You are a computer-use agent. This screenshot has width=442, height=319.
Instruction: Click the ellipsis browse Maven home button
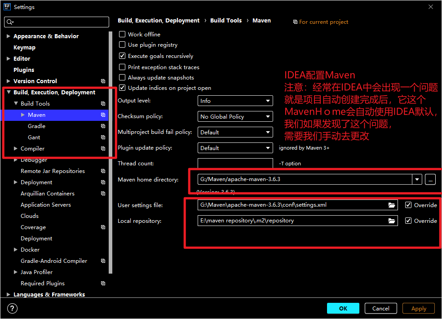click(x=430, y=179)
